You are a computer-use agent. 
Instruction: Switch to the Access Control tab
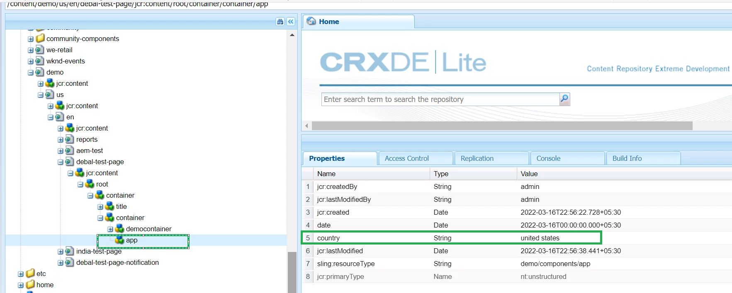(x=416, y=158)
